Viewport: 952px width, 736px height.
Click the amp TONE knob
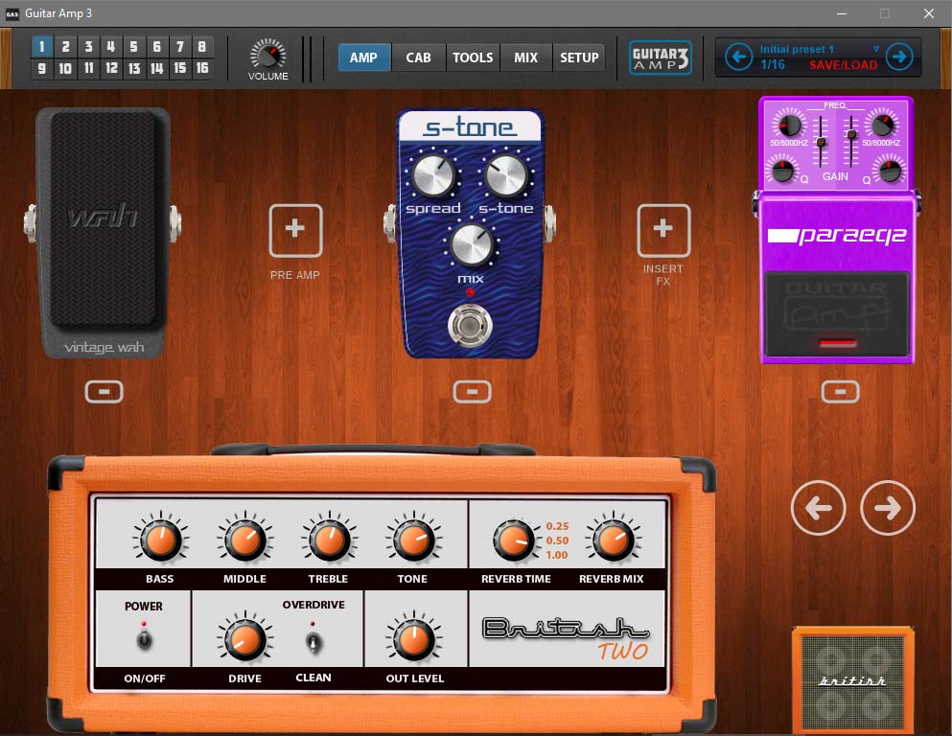tap(413, 540)
